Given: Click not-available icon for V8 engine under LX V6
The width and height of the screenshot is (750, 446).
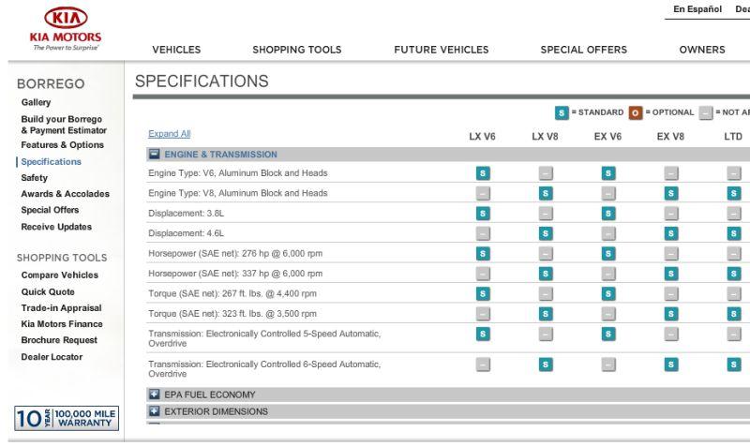Looking at the screenshot, I should pyautogui.click(x=483, y=193).
